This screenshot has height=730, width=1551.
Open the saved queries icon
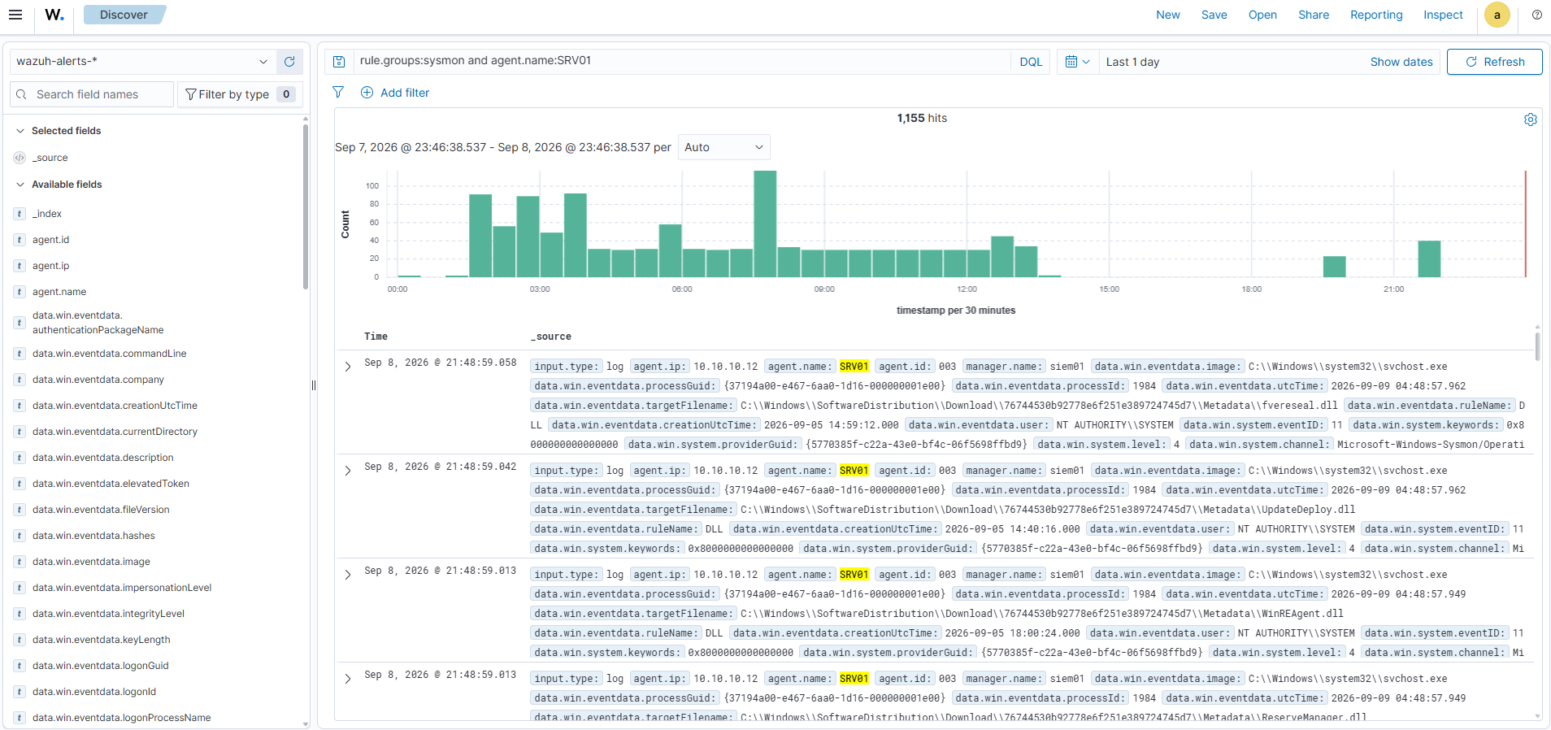click(339, 62)
